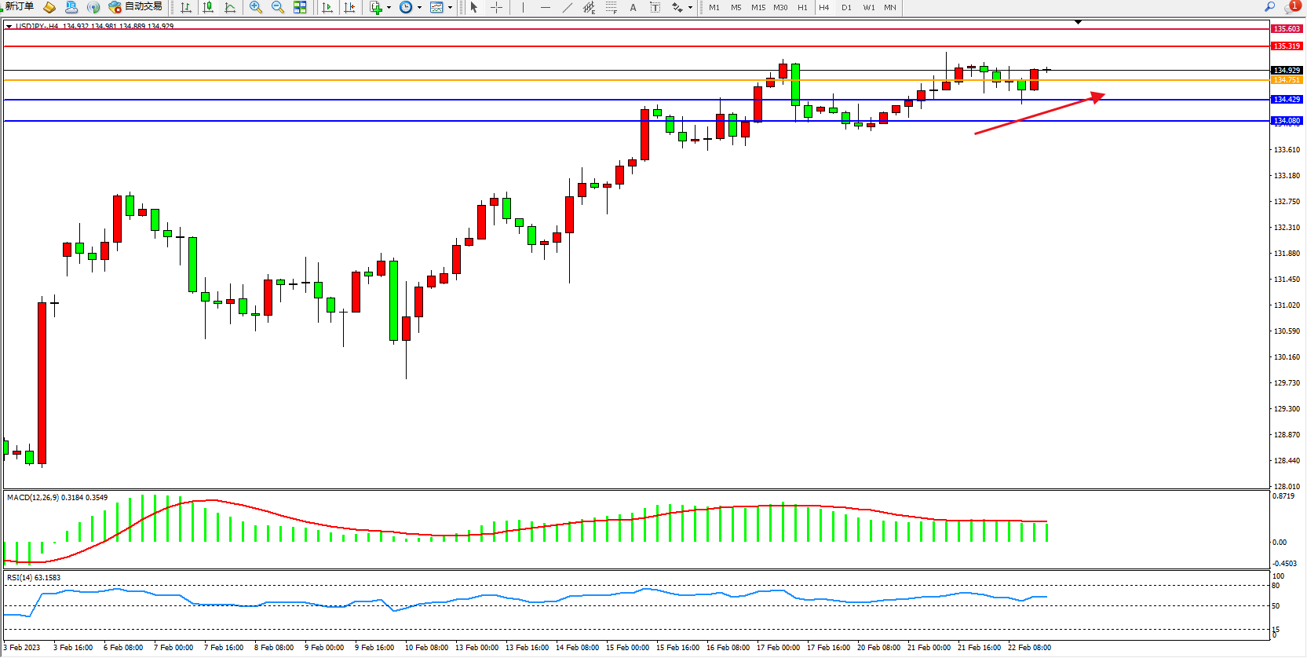Image resolution: width=1307 pixels, height=658 pixels.
Task: Click the orange 134.751 price level label
Action: coord(1286,80)
